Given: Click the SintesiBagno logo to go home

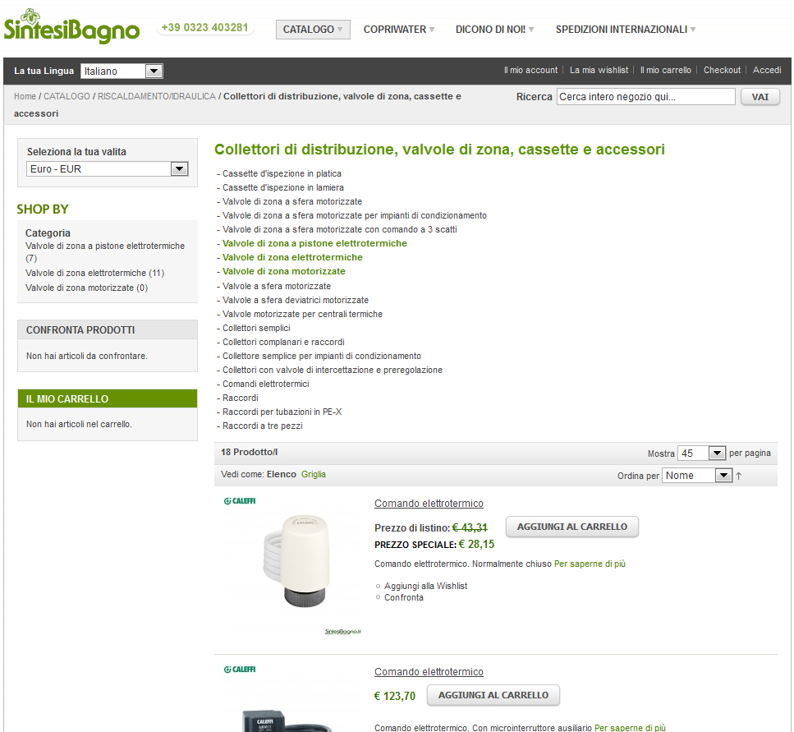Looking at the screenshot, I should [71, 26].
